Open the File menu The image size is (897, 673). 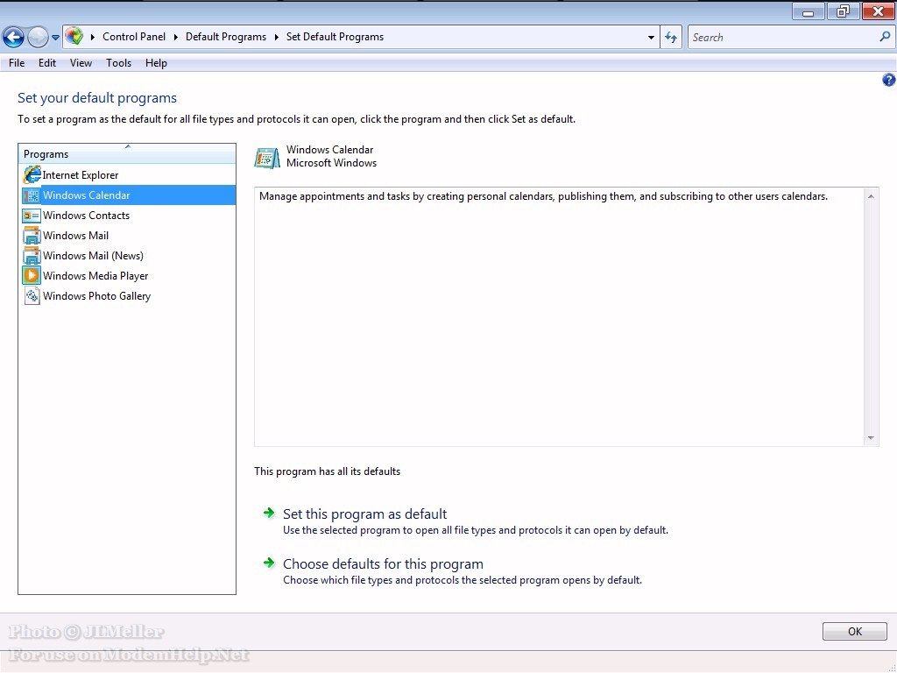tap(17, 63)
